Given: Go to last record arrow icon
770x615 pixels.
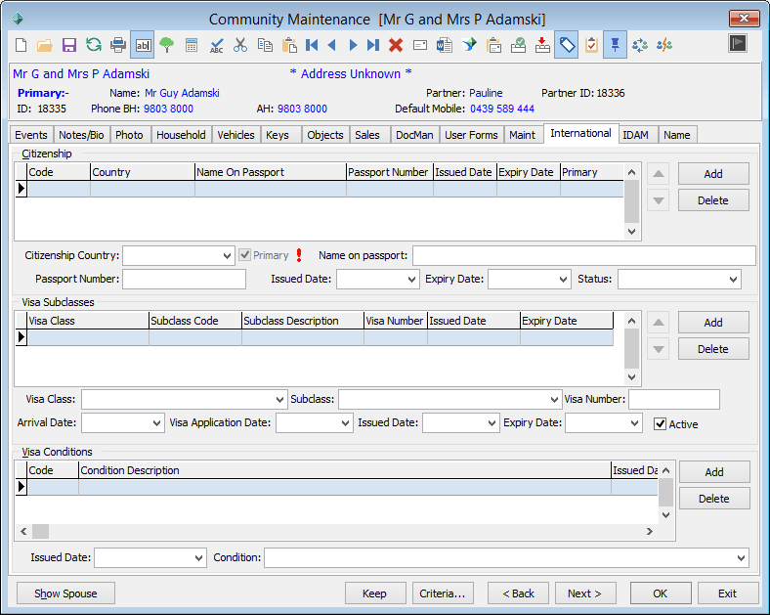Looking at the screenshot, I should (373, 45).
